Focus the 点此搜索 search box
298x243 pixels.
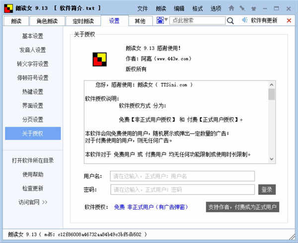(x=197, y=20)
